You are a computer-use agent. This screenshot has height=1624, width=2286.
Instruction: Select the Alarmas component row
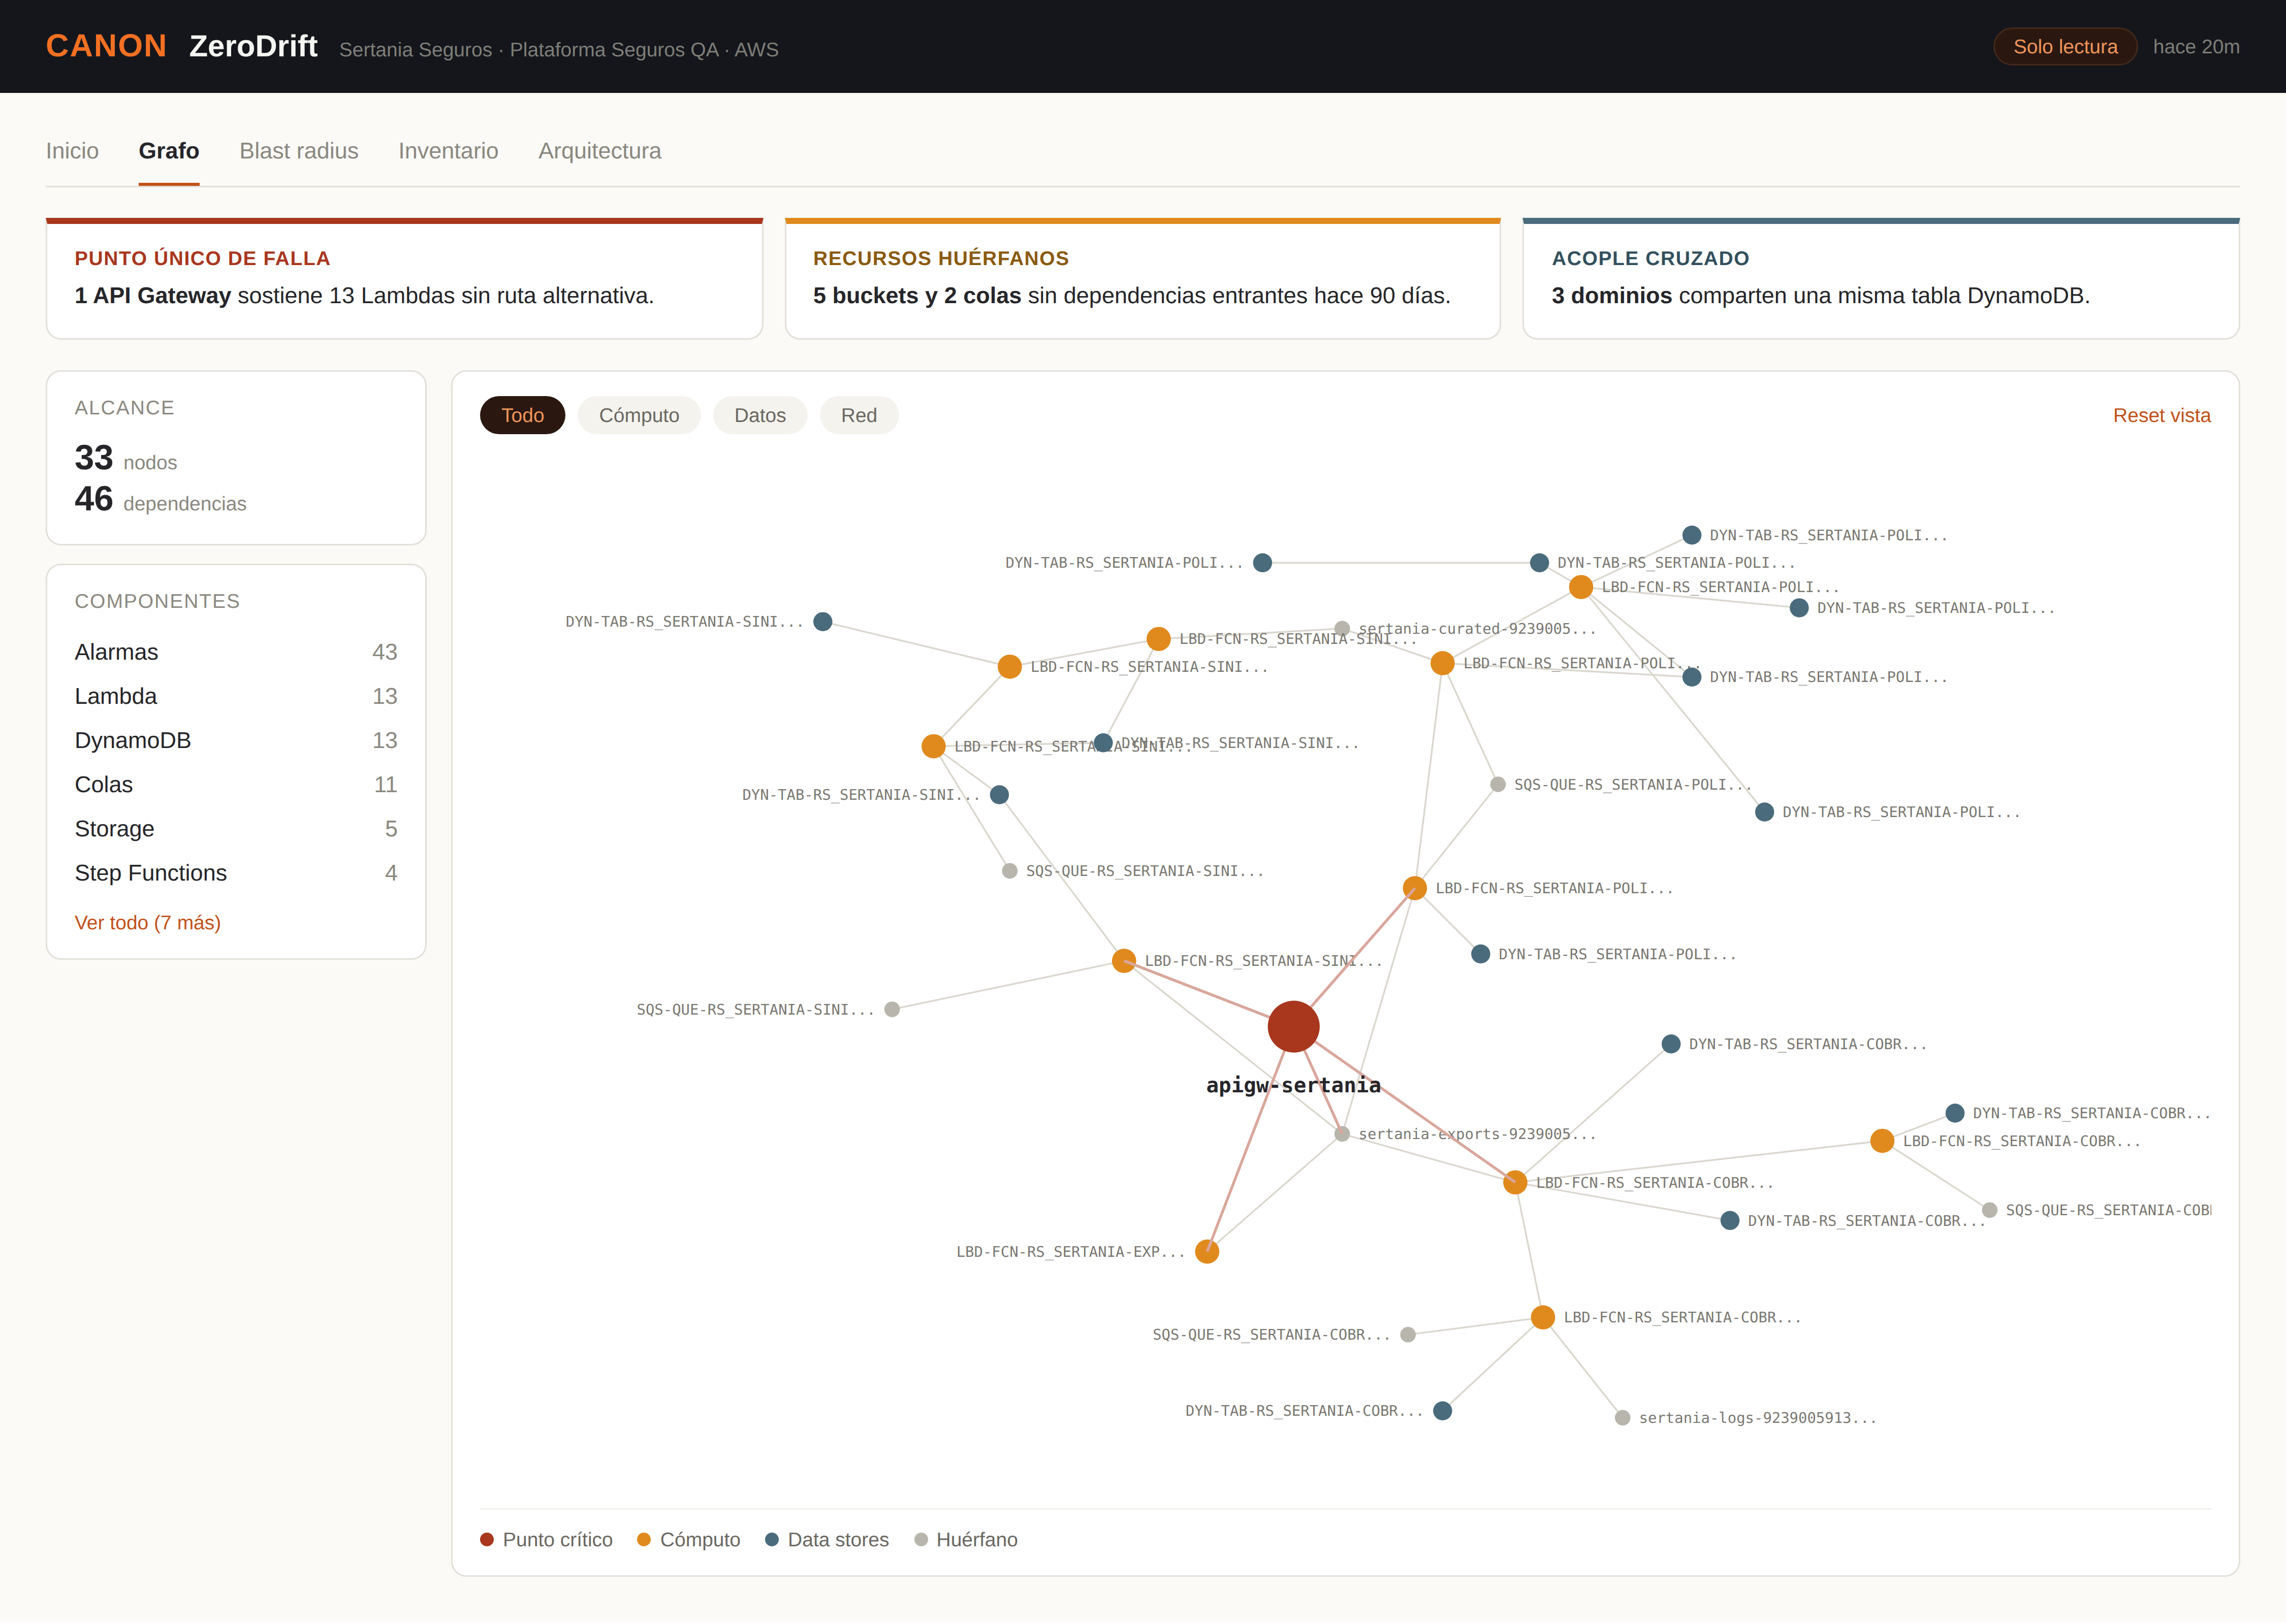click(235, 652)
